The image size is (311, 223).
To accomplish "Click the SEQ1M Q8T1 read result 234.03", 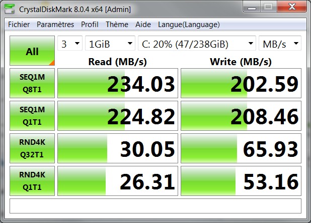I will (x=118, y=83).
